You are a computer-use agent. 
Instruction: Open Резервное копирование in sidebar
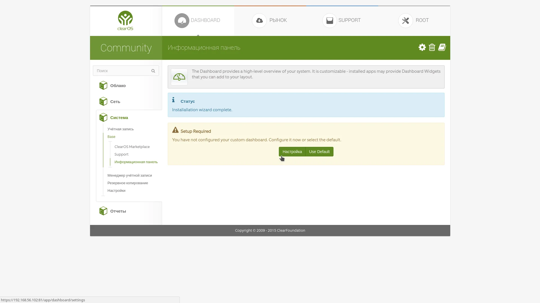(128, 183)
